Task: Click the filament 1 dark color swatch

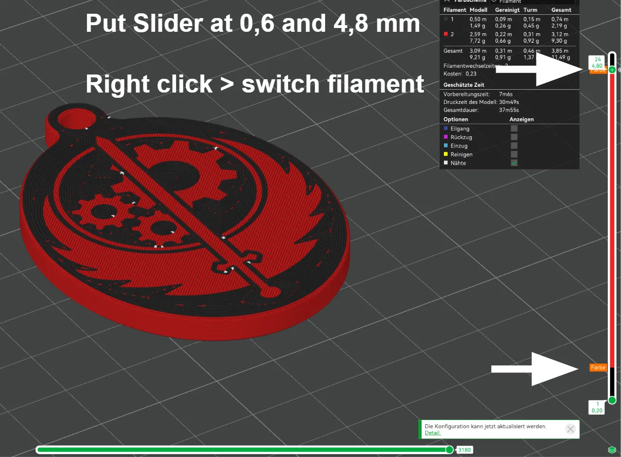Action: coord(446,19)
